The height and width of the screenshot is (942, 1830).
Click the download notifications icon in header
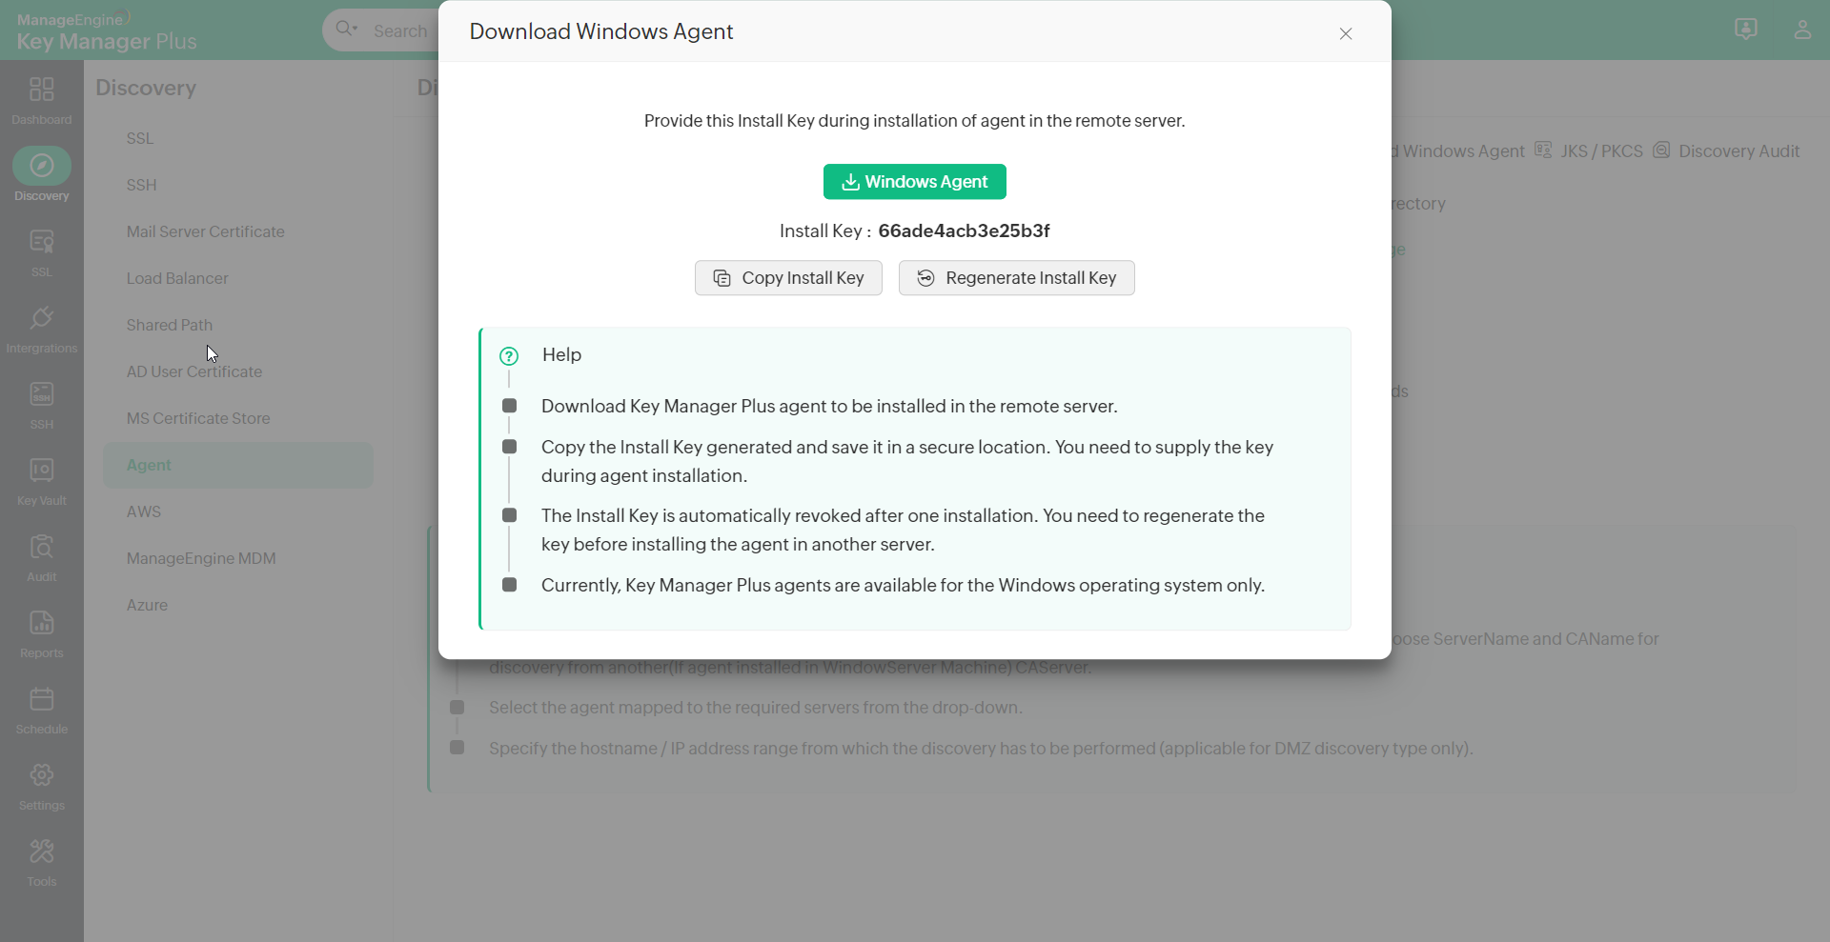(x=1746, y=30)
